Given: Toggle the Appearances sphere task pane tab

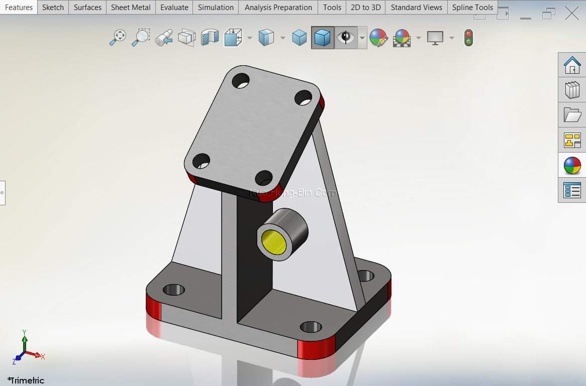Looking at the screenshot, I should click(x=572, y=165).
